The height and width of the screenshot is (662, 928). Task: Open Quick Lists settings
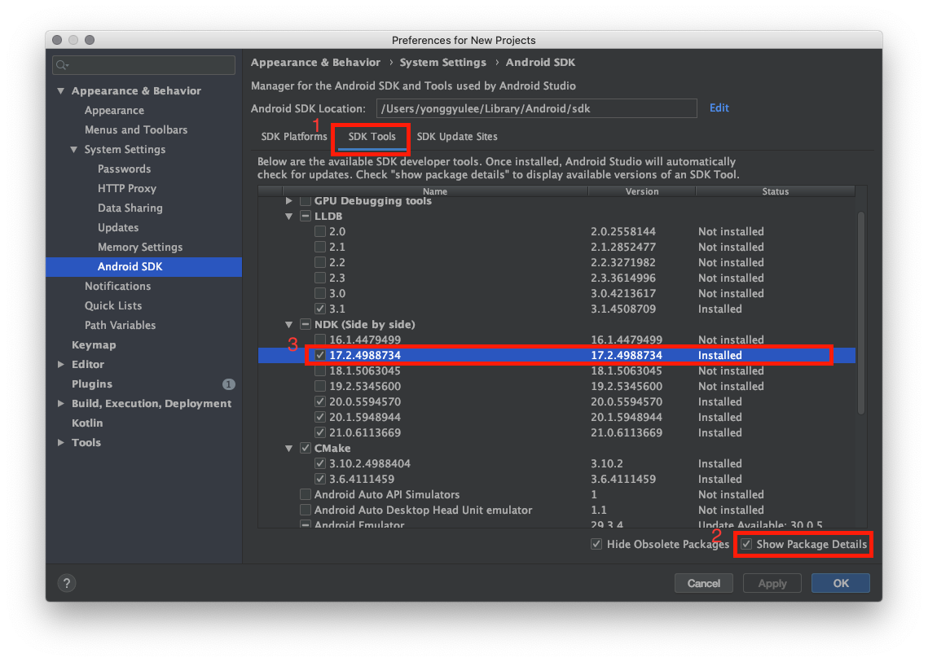113,305
